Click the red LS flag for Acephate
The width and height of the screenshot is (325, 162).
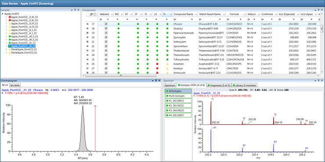(157, 64)
